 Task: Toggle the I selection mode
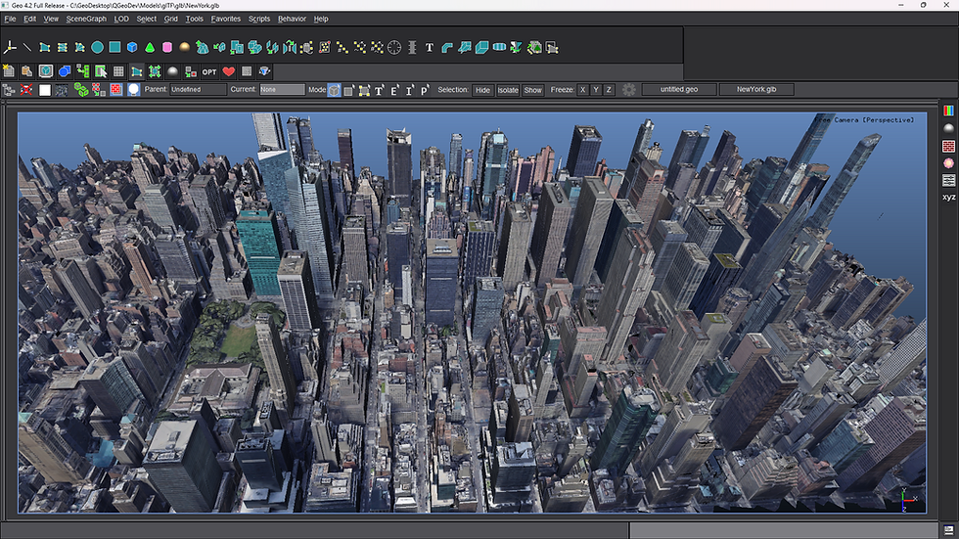click(409, 90)
